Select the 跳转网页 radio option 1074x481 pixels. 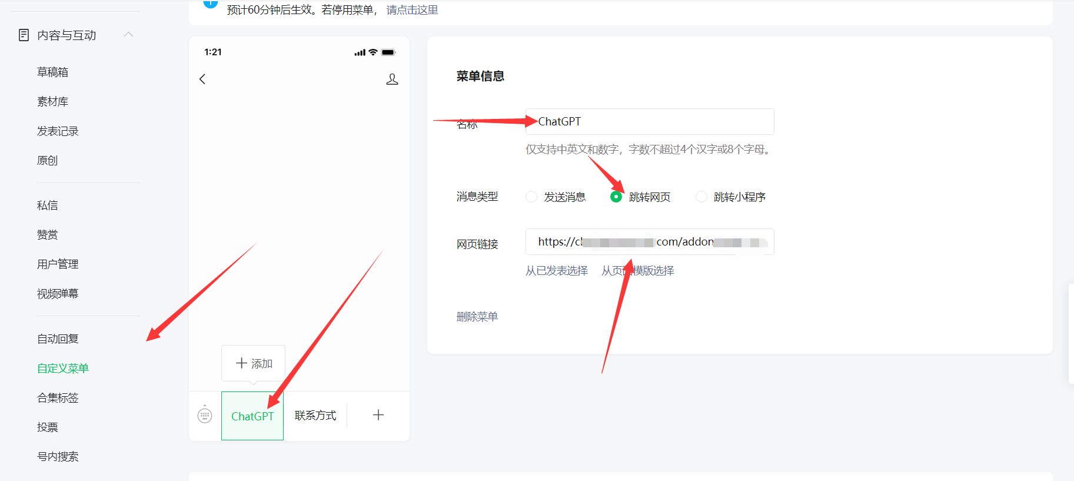tap(616, 197)
